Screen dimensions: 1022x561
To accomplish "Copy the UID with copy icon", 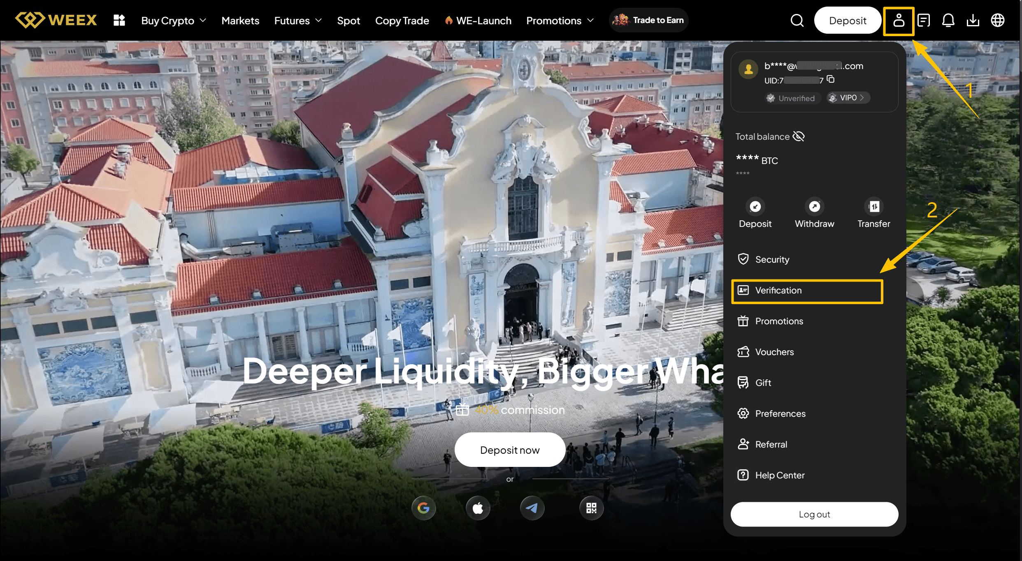I will click(831, 79).
